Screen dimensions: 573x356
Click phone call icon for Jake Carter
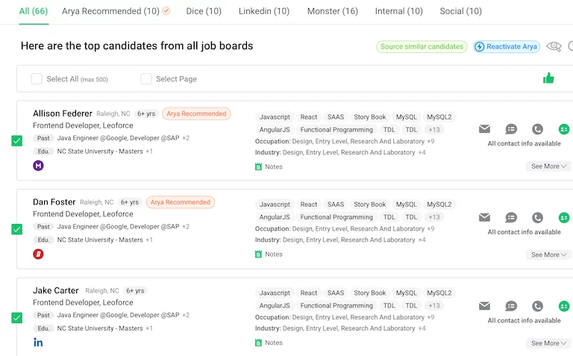coord(537,306)
